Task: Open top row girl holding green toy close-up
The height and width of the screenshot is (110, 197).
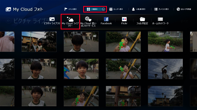Action: [x=123, y=42]
